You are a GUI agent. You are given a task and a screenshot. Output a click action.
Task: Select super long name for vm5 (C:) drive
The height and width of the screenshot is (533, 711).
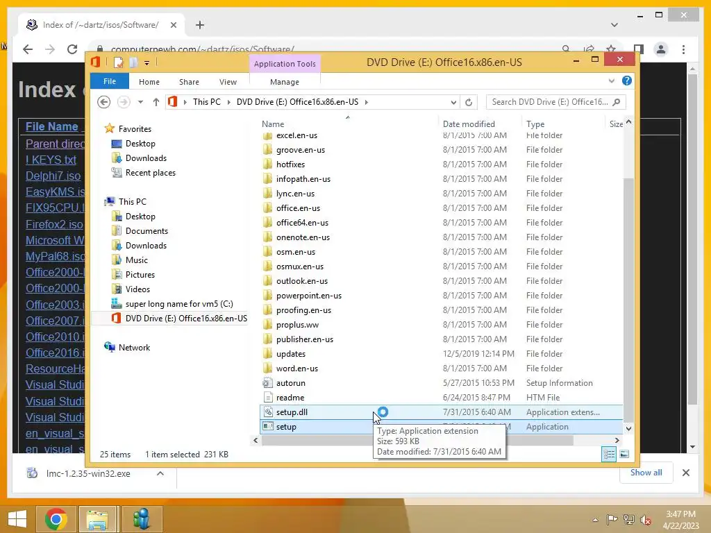coord(179,304)
